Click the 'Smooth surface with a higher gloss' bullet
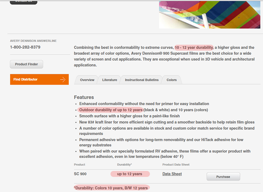 (x=129, y=116)
